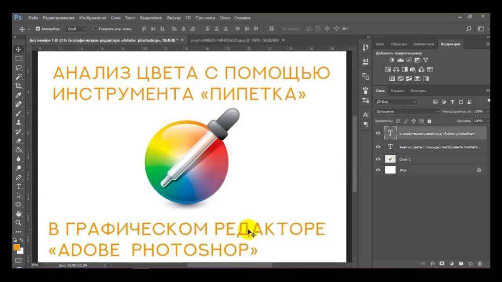The image size is (502, 282).
Task: Add a Brightness/Contrast adjustment
Action: click(392, 60)
